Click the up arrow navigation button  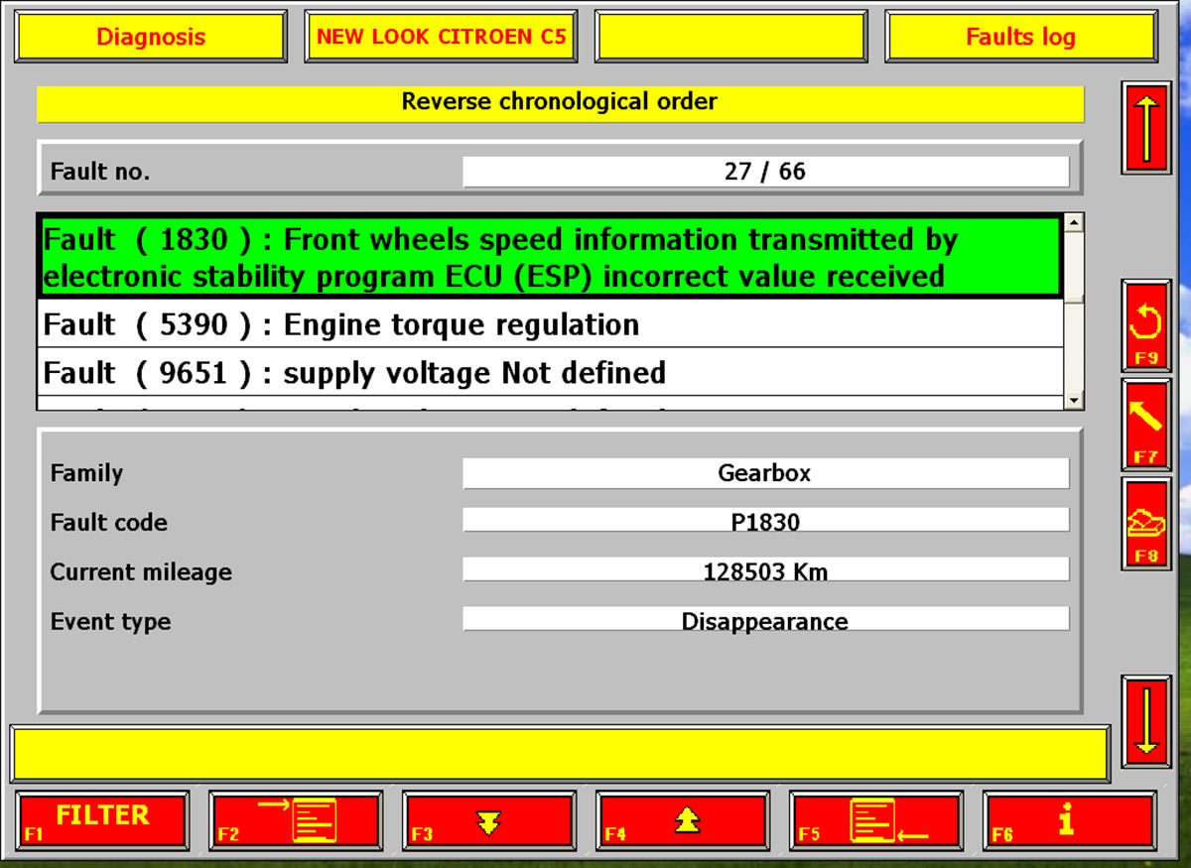tap(1146, 128)
